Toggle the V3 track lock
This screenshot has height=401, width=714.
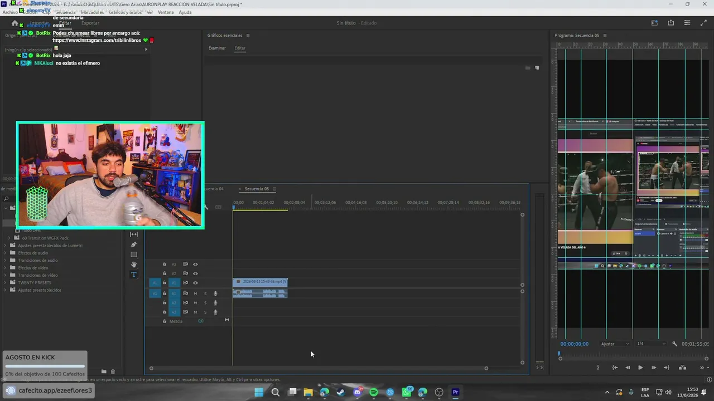pos(165,264)
